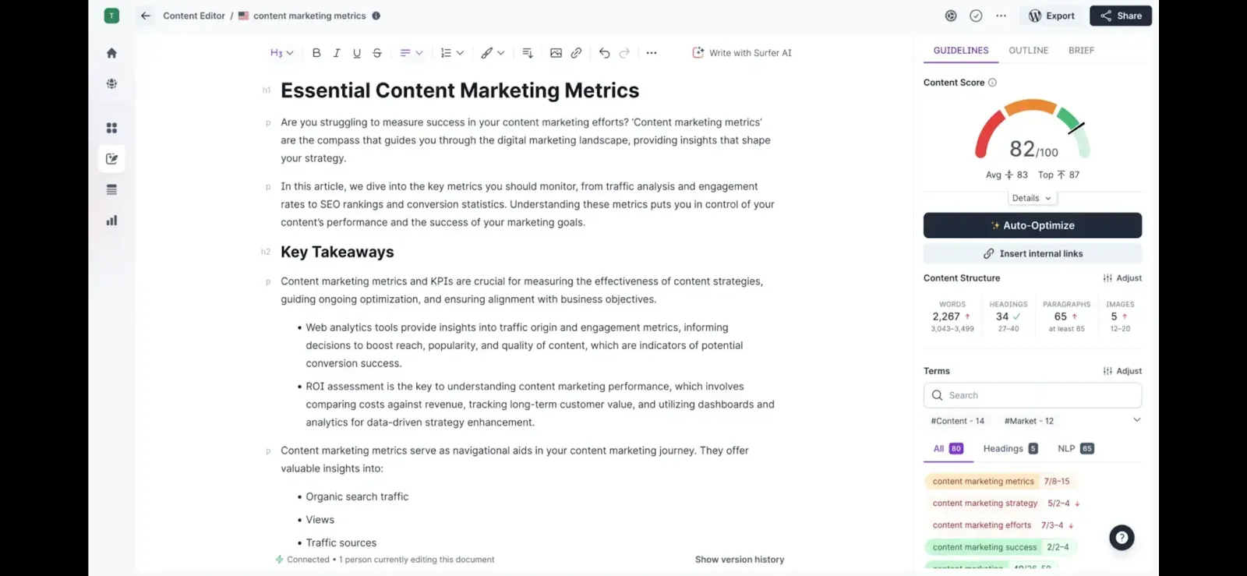Click the Key Takeaways heading
Viewport: 1247px width, 576px height.
(x=337, y=252)
